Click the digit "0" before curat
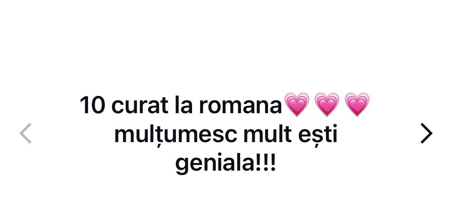The height and width of the screenshot is (224, 452). [x=98, y=106]
